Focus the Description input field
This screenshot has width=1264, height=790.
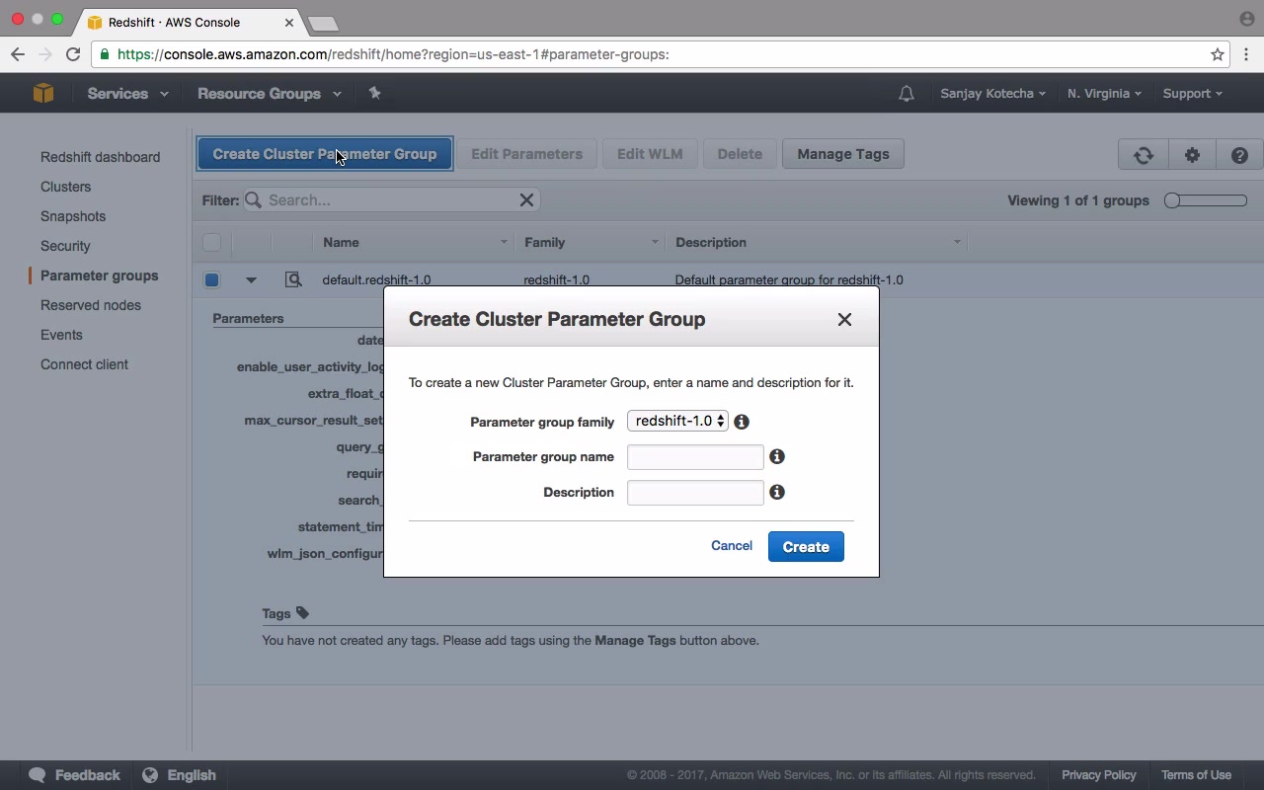(695, 493)
